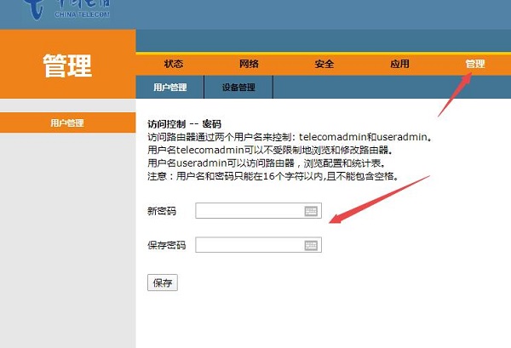Switch to the 网络 tab
This screenshot has width=511, height=348.
(x=249, y=64)
